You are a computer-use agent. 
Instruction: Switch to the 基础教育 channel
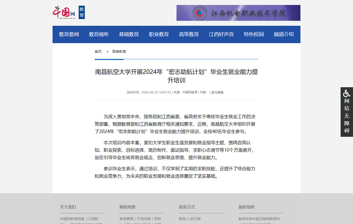(x=128, y=34)
